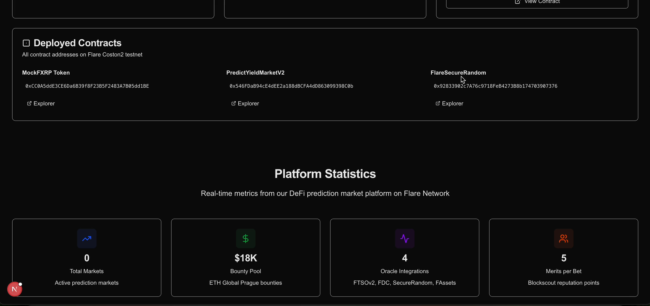This screenshot has height=306, width=650.
Task: Click the green dollar Bounty Pool icon
Action: 246,238
